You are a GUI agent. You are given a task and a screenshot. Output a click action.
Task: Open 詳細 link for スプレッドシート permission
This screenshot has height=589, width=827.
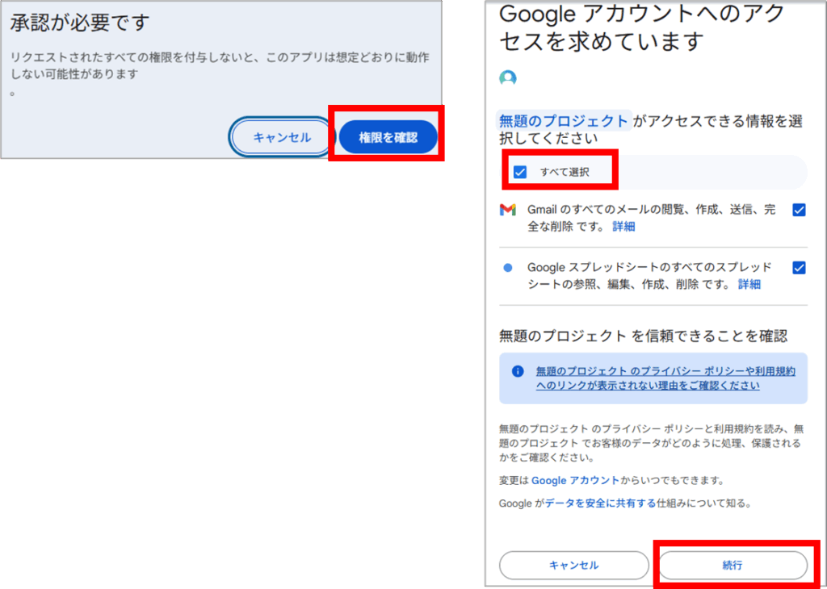point(749,284)
